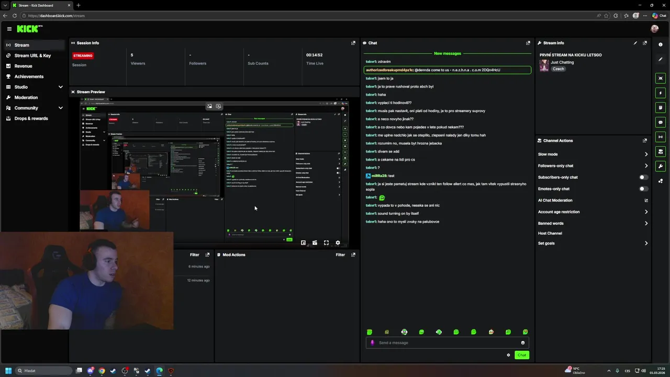Screen dimensions: 670x377
Task: Toggle the broadcast signal widget in right sidebar
Action: click(x=661, y=137)
